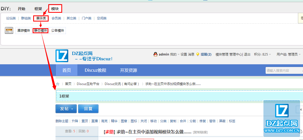
Task: Select the 展示类 module category
Action: click(41, 18)
